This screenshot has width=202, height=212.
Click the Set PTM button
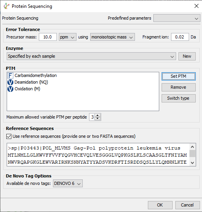tap(178, 77)
